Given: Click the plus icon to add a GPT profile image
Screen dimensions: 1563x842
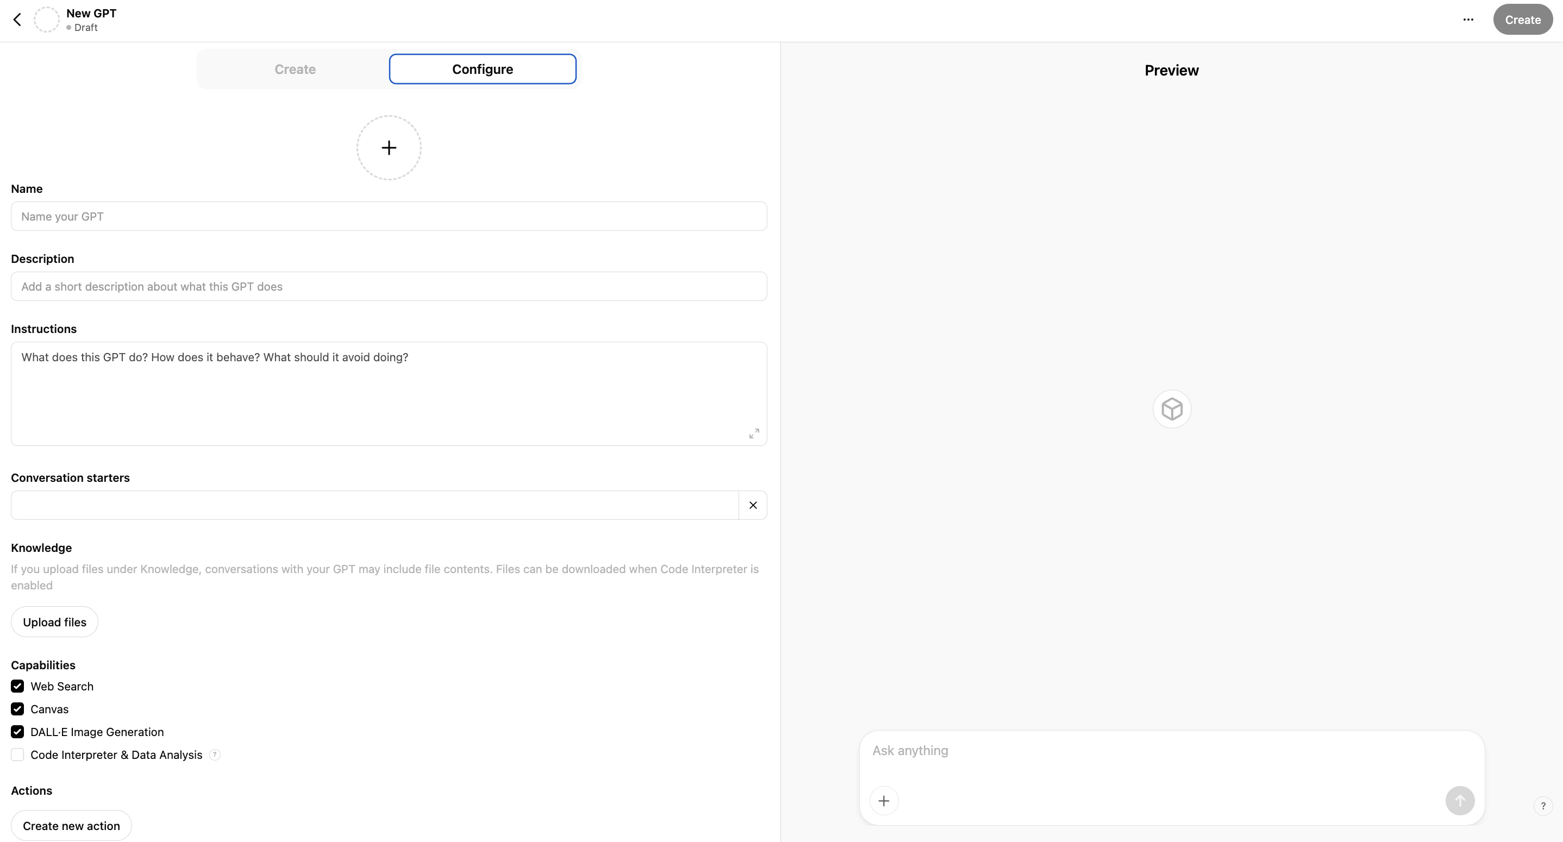Looking at the screenshot, I should pyautogui.click(x=389, y=147).
